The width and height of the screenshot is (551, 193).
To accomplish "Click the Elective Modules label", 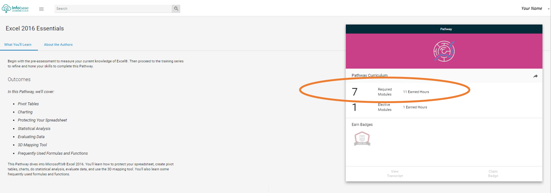I will coord(385,107).
